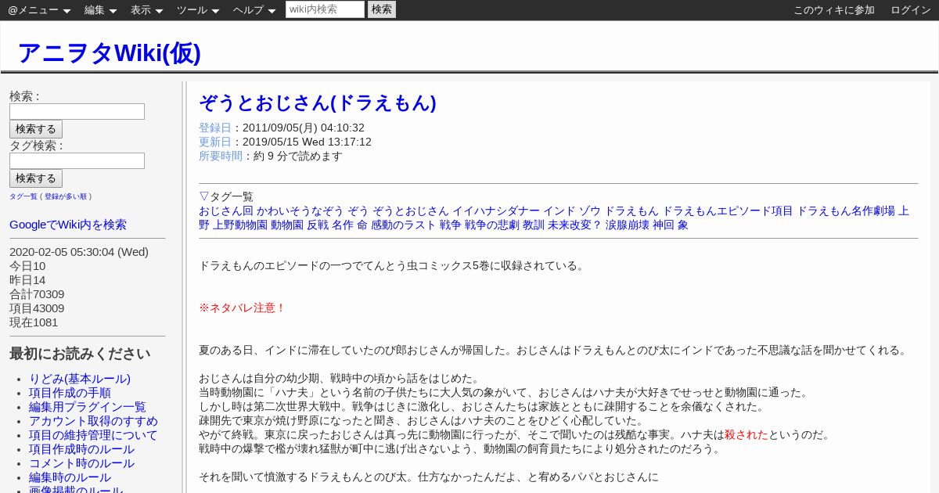Viewport: 939px width, 493px height.
Task: Open 項目作成の手順 link
Action: 70,393
